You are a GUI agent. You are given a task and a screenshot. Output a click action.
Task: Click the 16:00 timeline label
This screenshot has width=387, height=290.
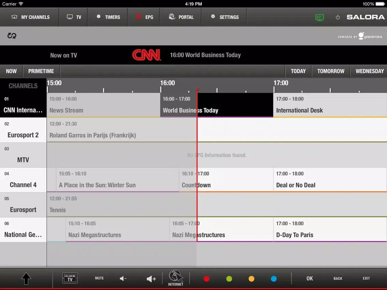168,83
